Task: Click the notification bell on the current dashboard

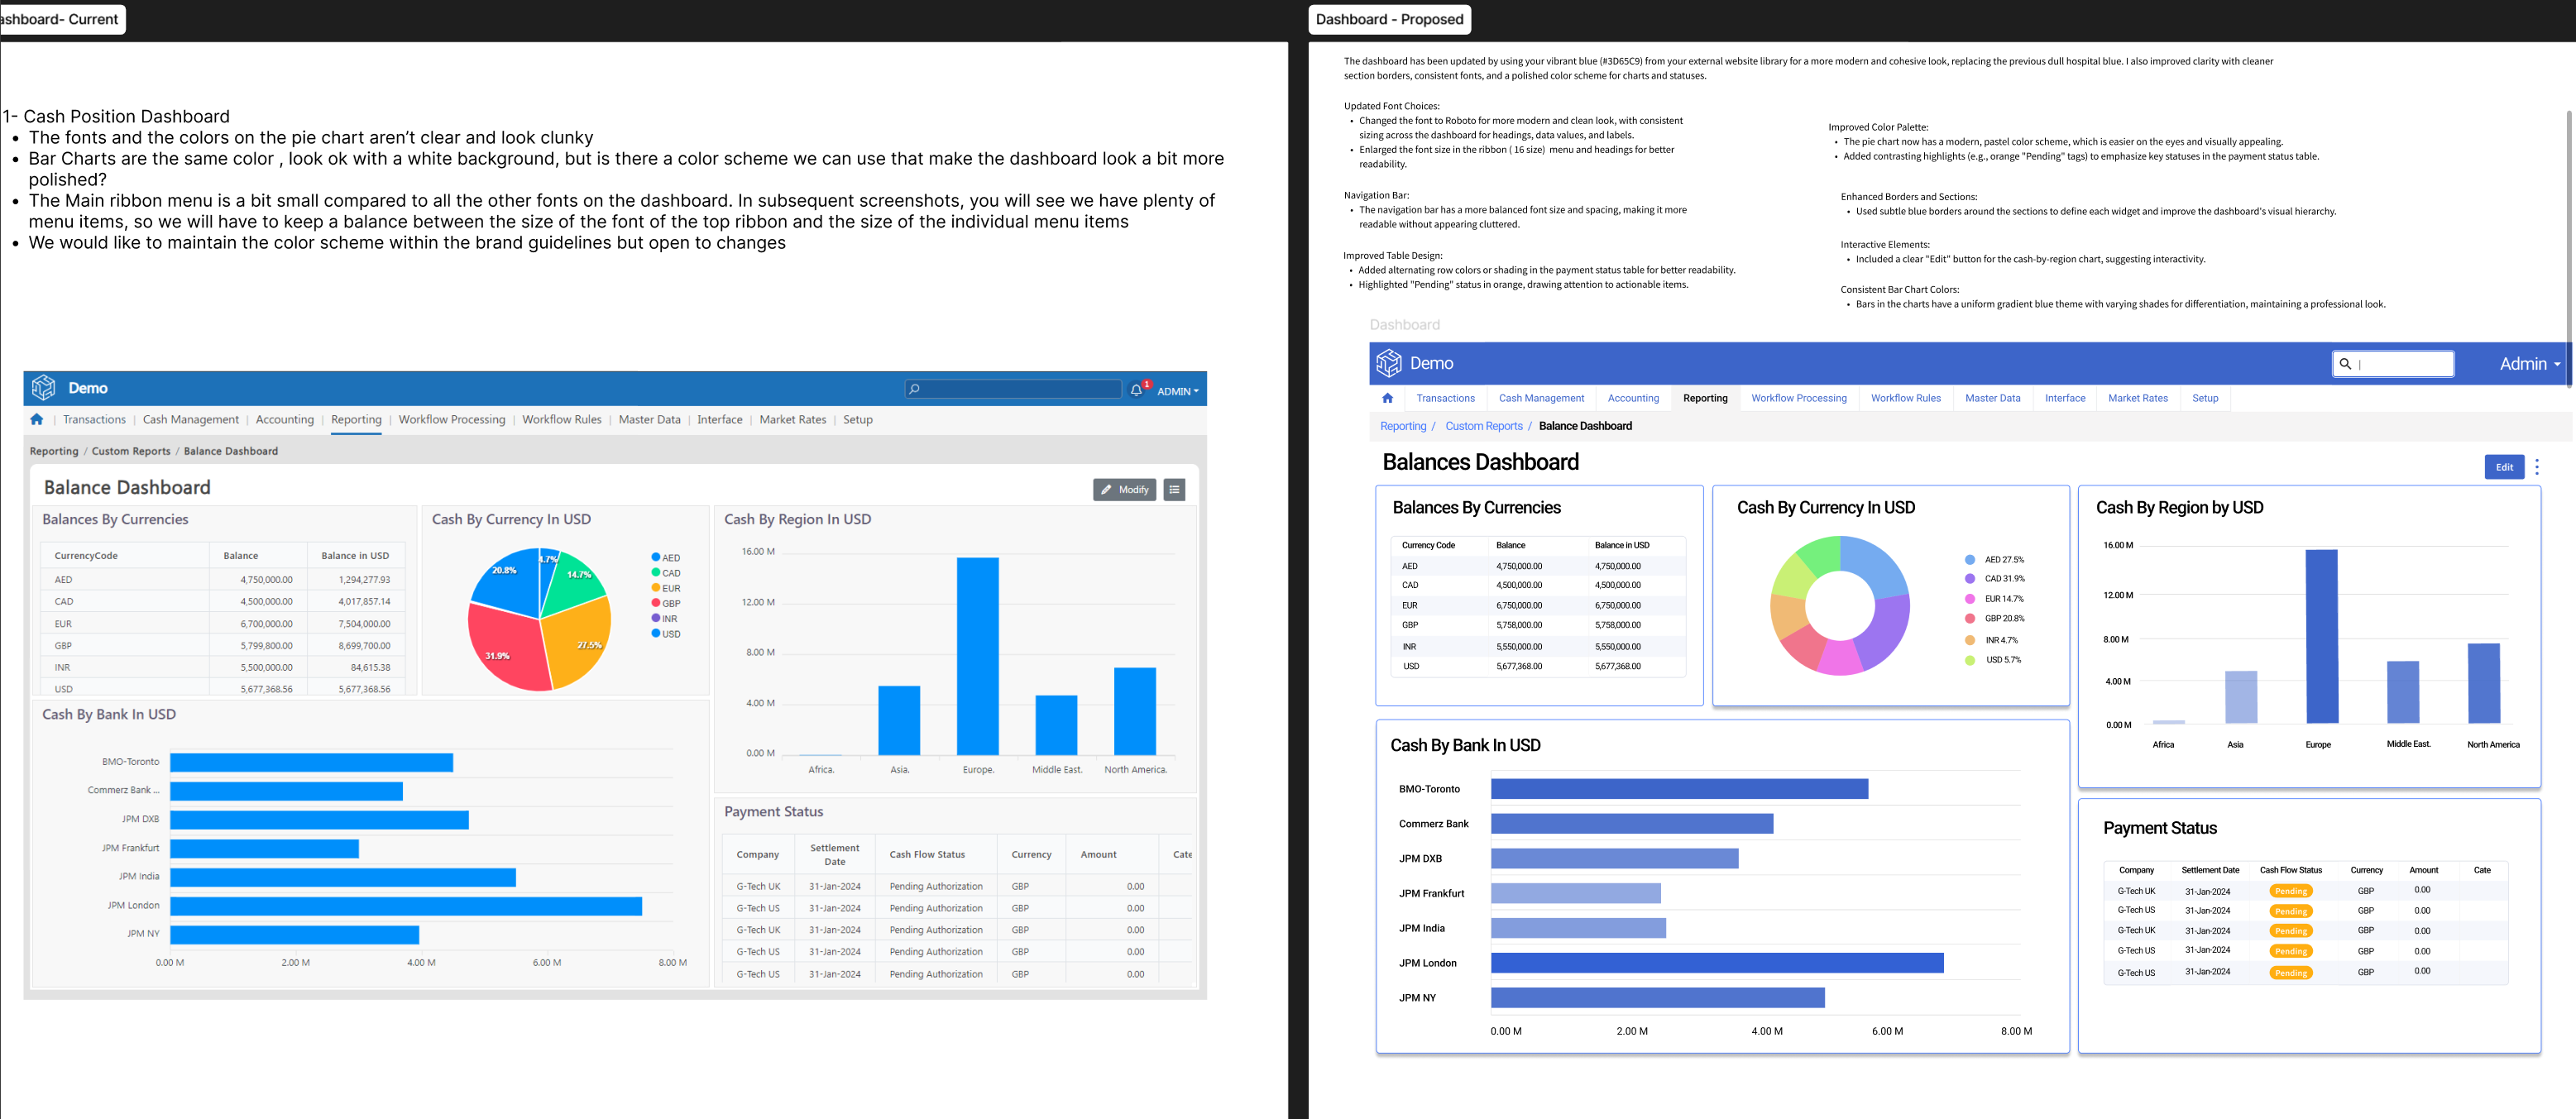Action: pyautogui.click(x=1137, y=389)
